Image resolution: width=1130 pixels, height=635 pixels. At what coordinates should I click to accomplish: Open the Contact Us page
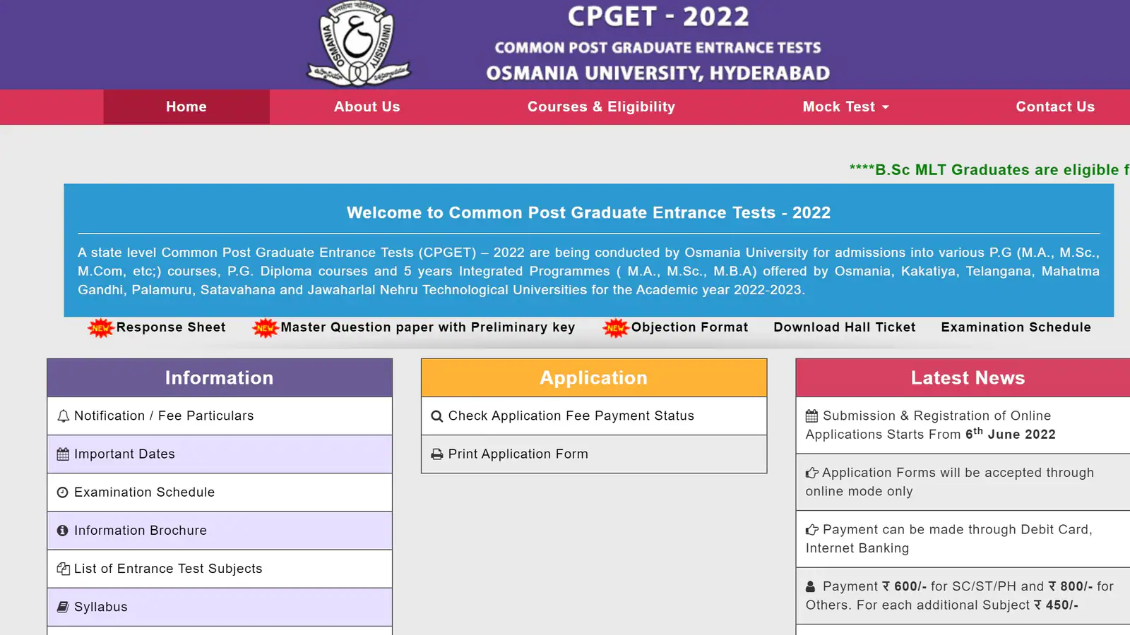click(x=1055, y=107)
